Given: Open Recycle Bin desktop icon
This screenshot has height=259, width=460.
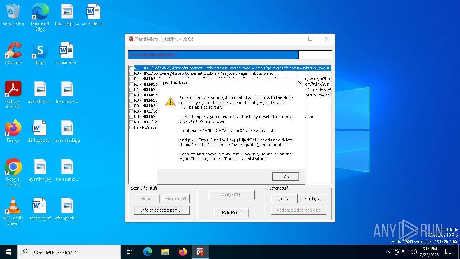Looking at the screenshot, I should (13, 15).
